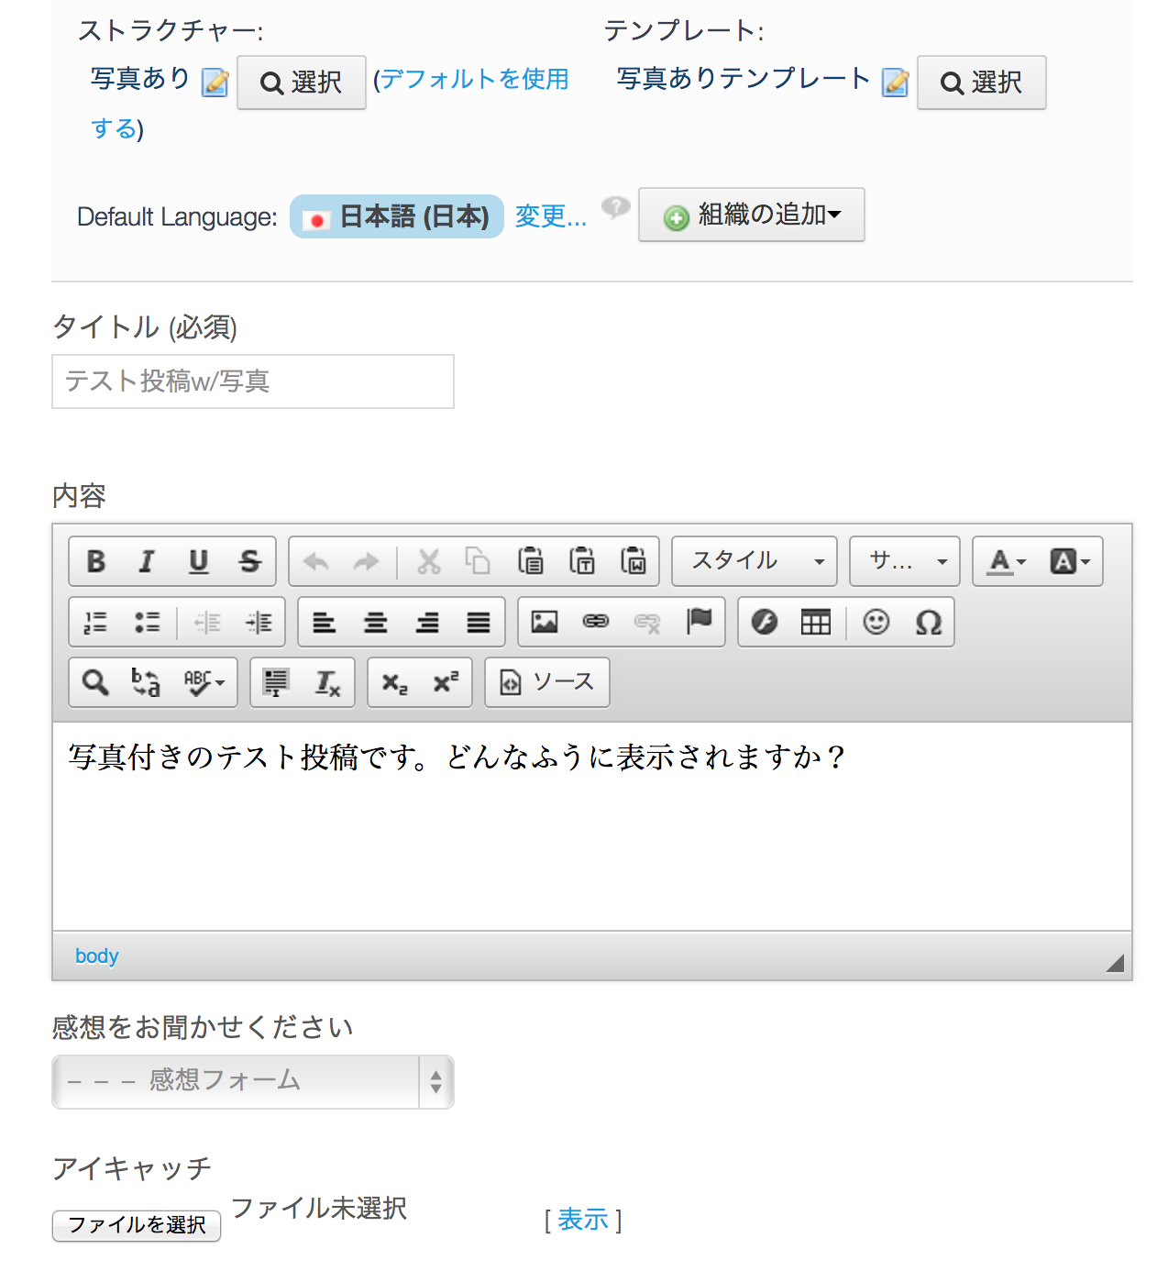Viewport: 1157px width, 1271px height.
Task: Expand the 組織の追加 dropdown button
Action: pos(751,215)
